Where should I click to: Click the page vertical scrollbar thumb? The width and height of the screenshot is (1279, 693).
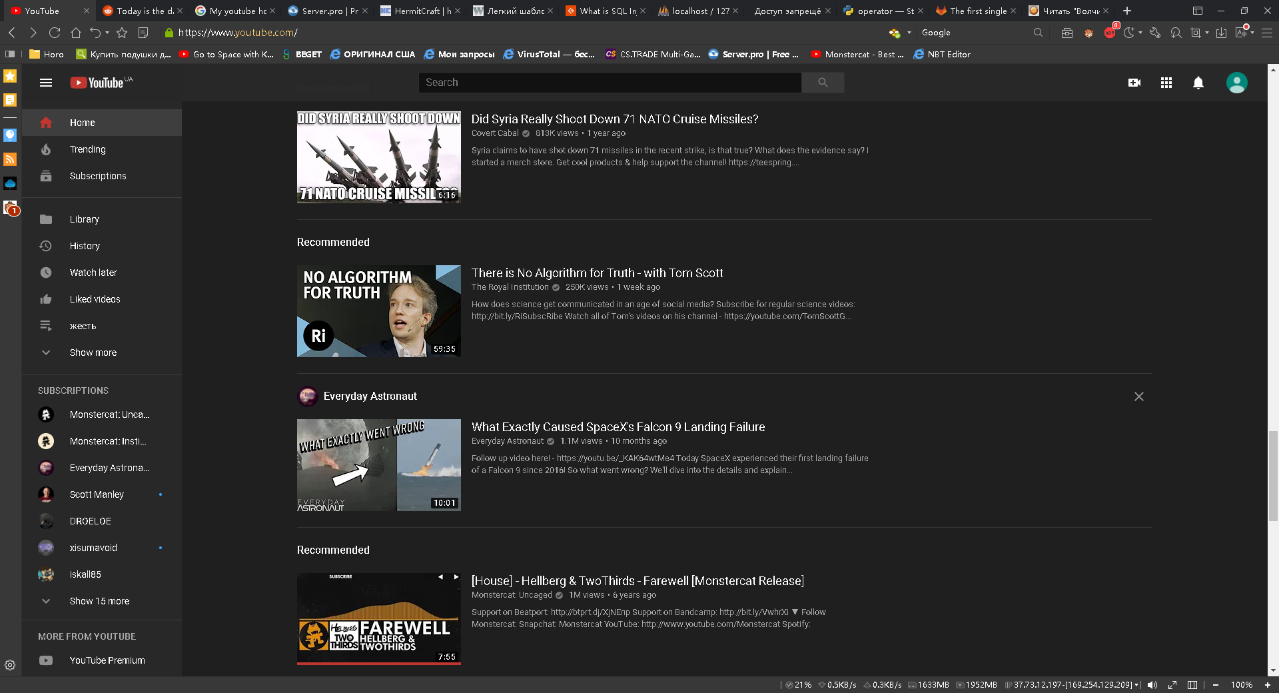point(1273,476)
